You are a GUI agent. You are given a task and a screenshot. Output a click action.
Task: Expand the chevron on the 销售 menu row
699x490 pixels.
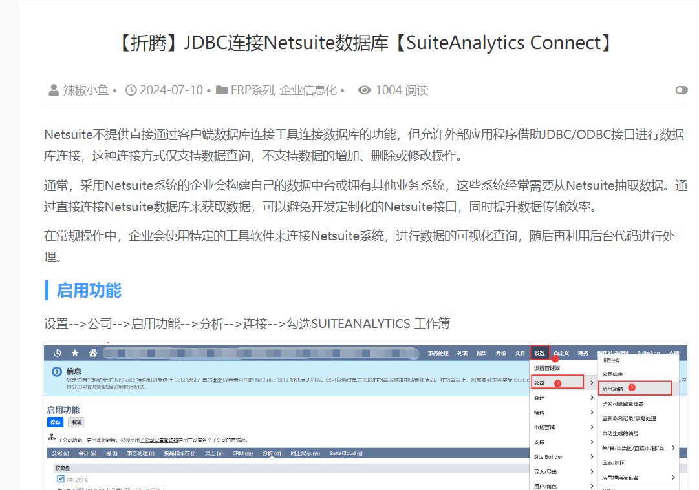click(x=592, y=412)
